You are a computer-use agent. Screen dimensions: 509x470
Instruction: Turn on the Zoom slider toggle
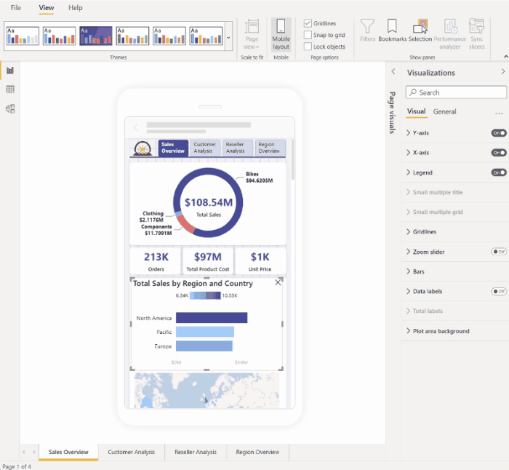pyautogui.click(x=499, y=252)
